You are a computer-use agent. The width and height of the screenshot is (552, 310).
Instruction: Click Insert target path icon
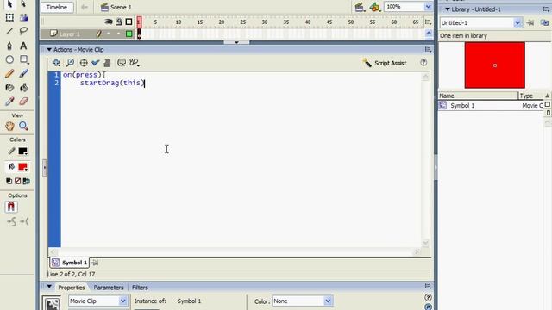(x=84, y=63)
